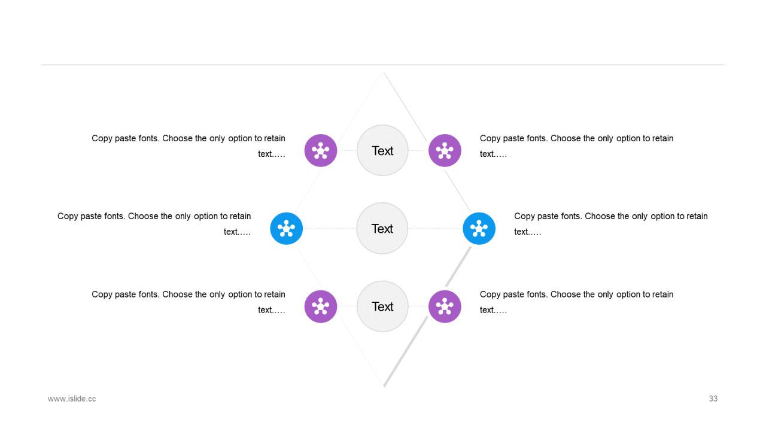This screenshot has width=766, height=431.
Task: Click the middle-left blue network icon
Action: (x=287, y=228)
